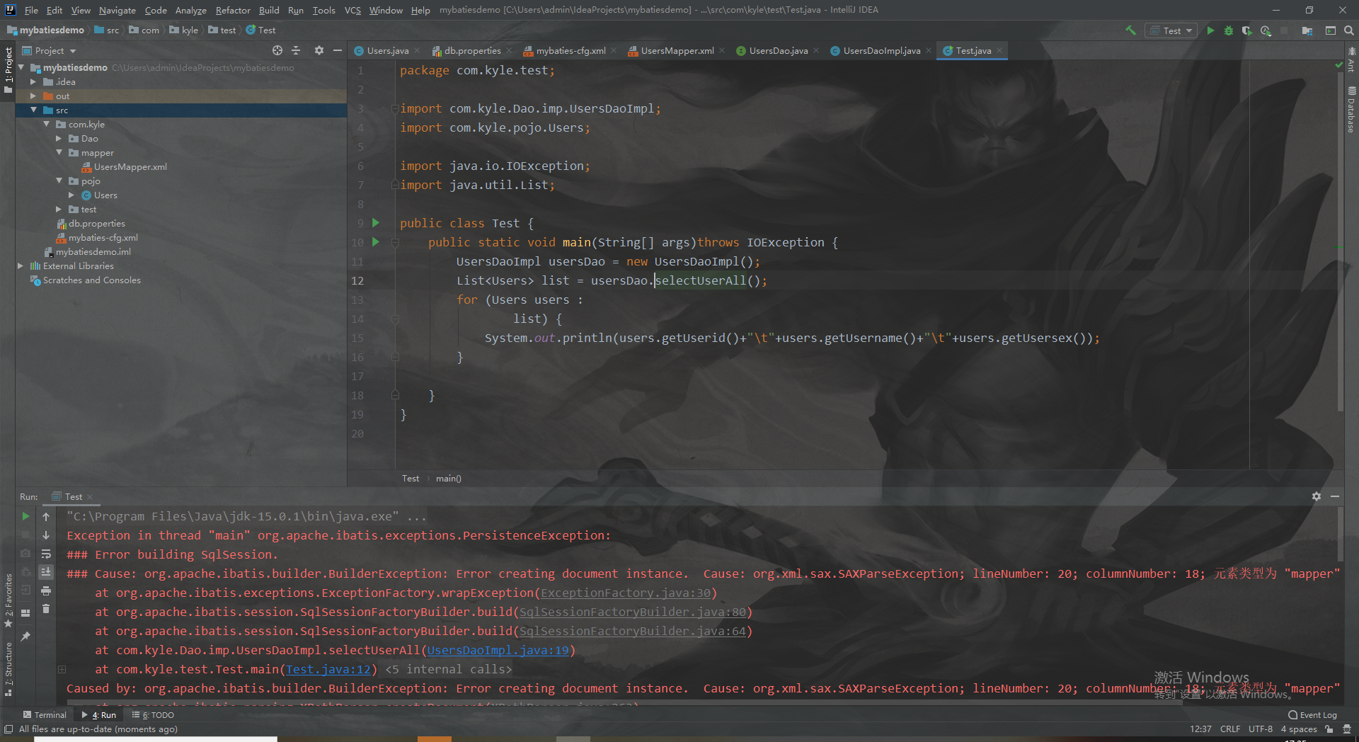
Task: Print the console output
Action: (x=46, y=590)
